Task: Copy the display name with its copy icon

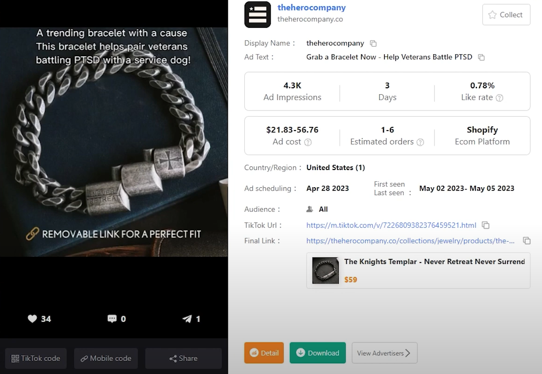Action: 373,43
